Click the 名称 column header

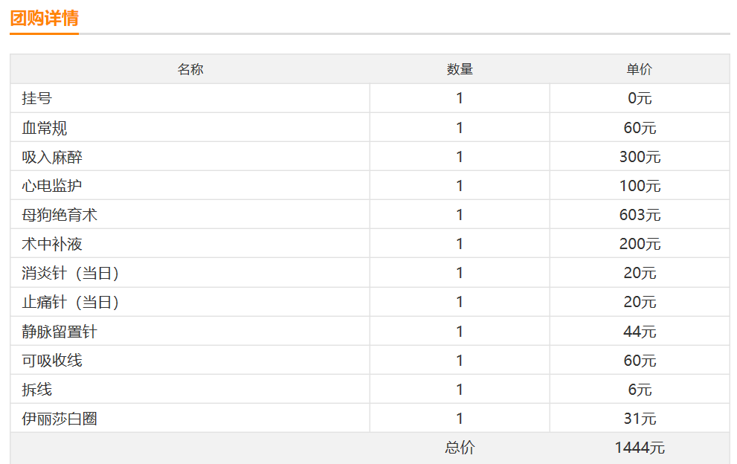tap(190, 70)
